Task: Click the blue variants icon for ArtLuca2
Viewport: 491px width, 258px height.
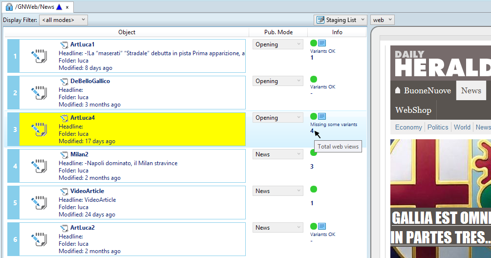Action: coord(322,226)
